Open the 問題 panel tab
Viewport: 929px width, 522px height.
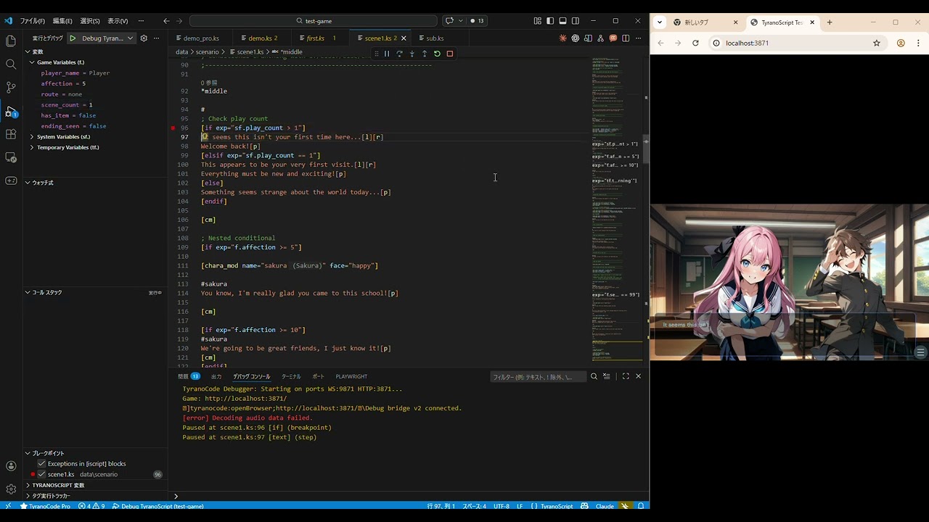pyautogui.click(x=189, y=376)
